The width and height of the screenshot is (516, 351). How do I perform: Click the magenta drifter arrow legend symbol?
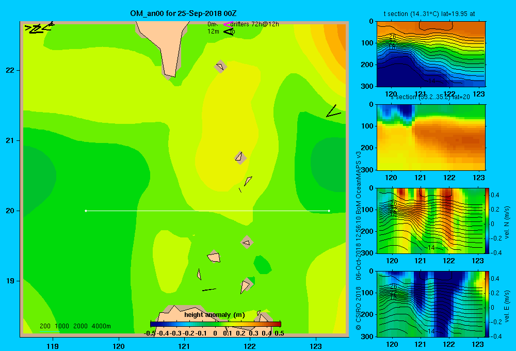[x=228, y=24]
